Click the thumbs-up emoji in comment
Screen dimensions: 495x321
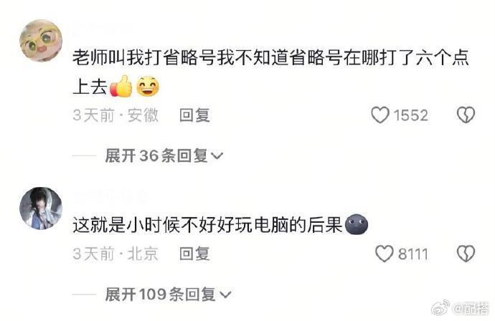tap(121, 87)
